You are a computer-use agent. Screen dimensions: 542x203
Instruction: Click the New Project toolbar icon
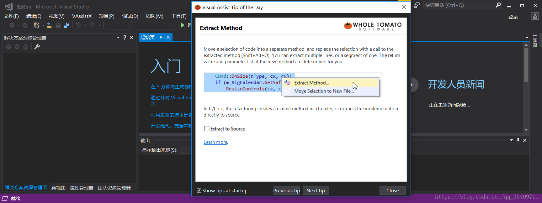pyautogui.click(x=36, y=25)
